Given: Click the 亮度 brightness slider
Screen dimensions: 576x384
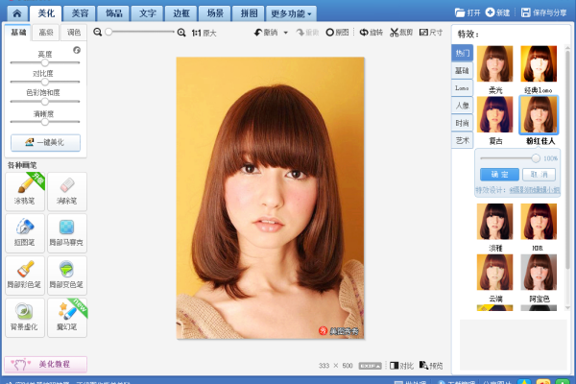Looking at the screenshot, I should 46,62.
